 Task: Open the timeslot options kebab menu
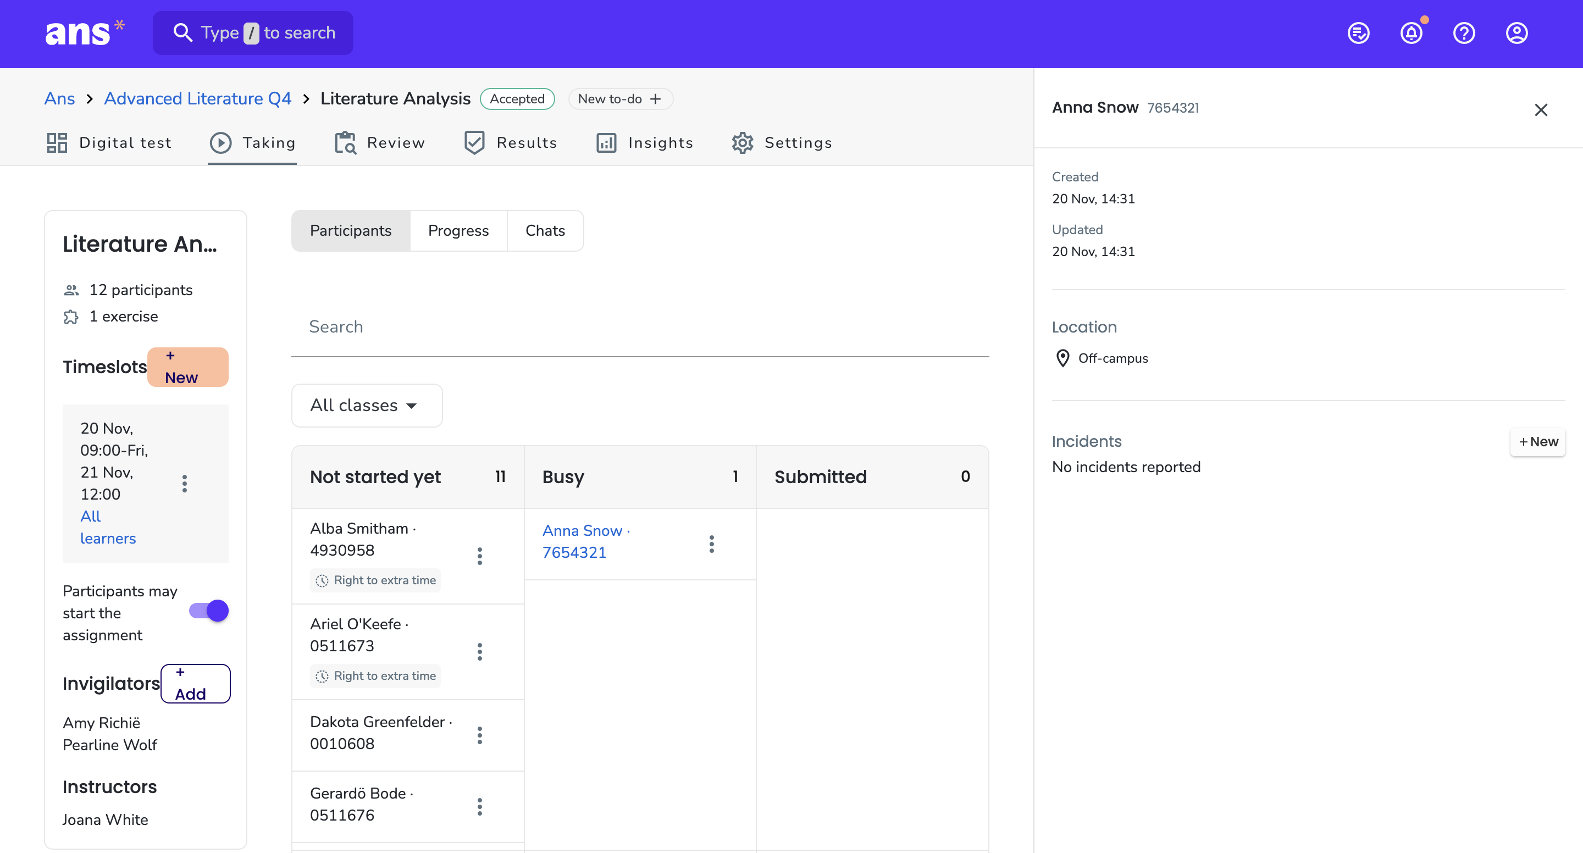[184, 484]
